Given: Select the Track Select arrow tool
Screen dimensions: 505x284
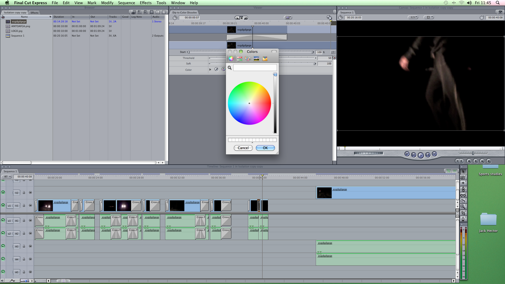Looking at the screenshot, I should (x=463, y=183).
